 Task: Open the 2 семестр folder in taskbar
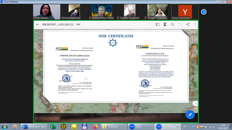coord(114,127)
